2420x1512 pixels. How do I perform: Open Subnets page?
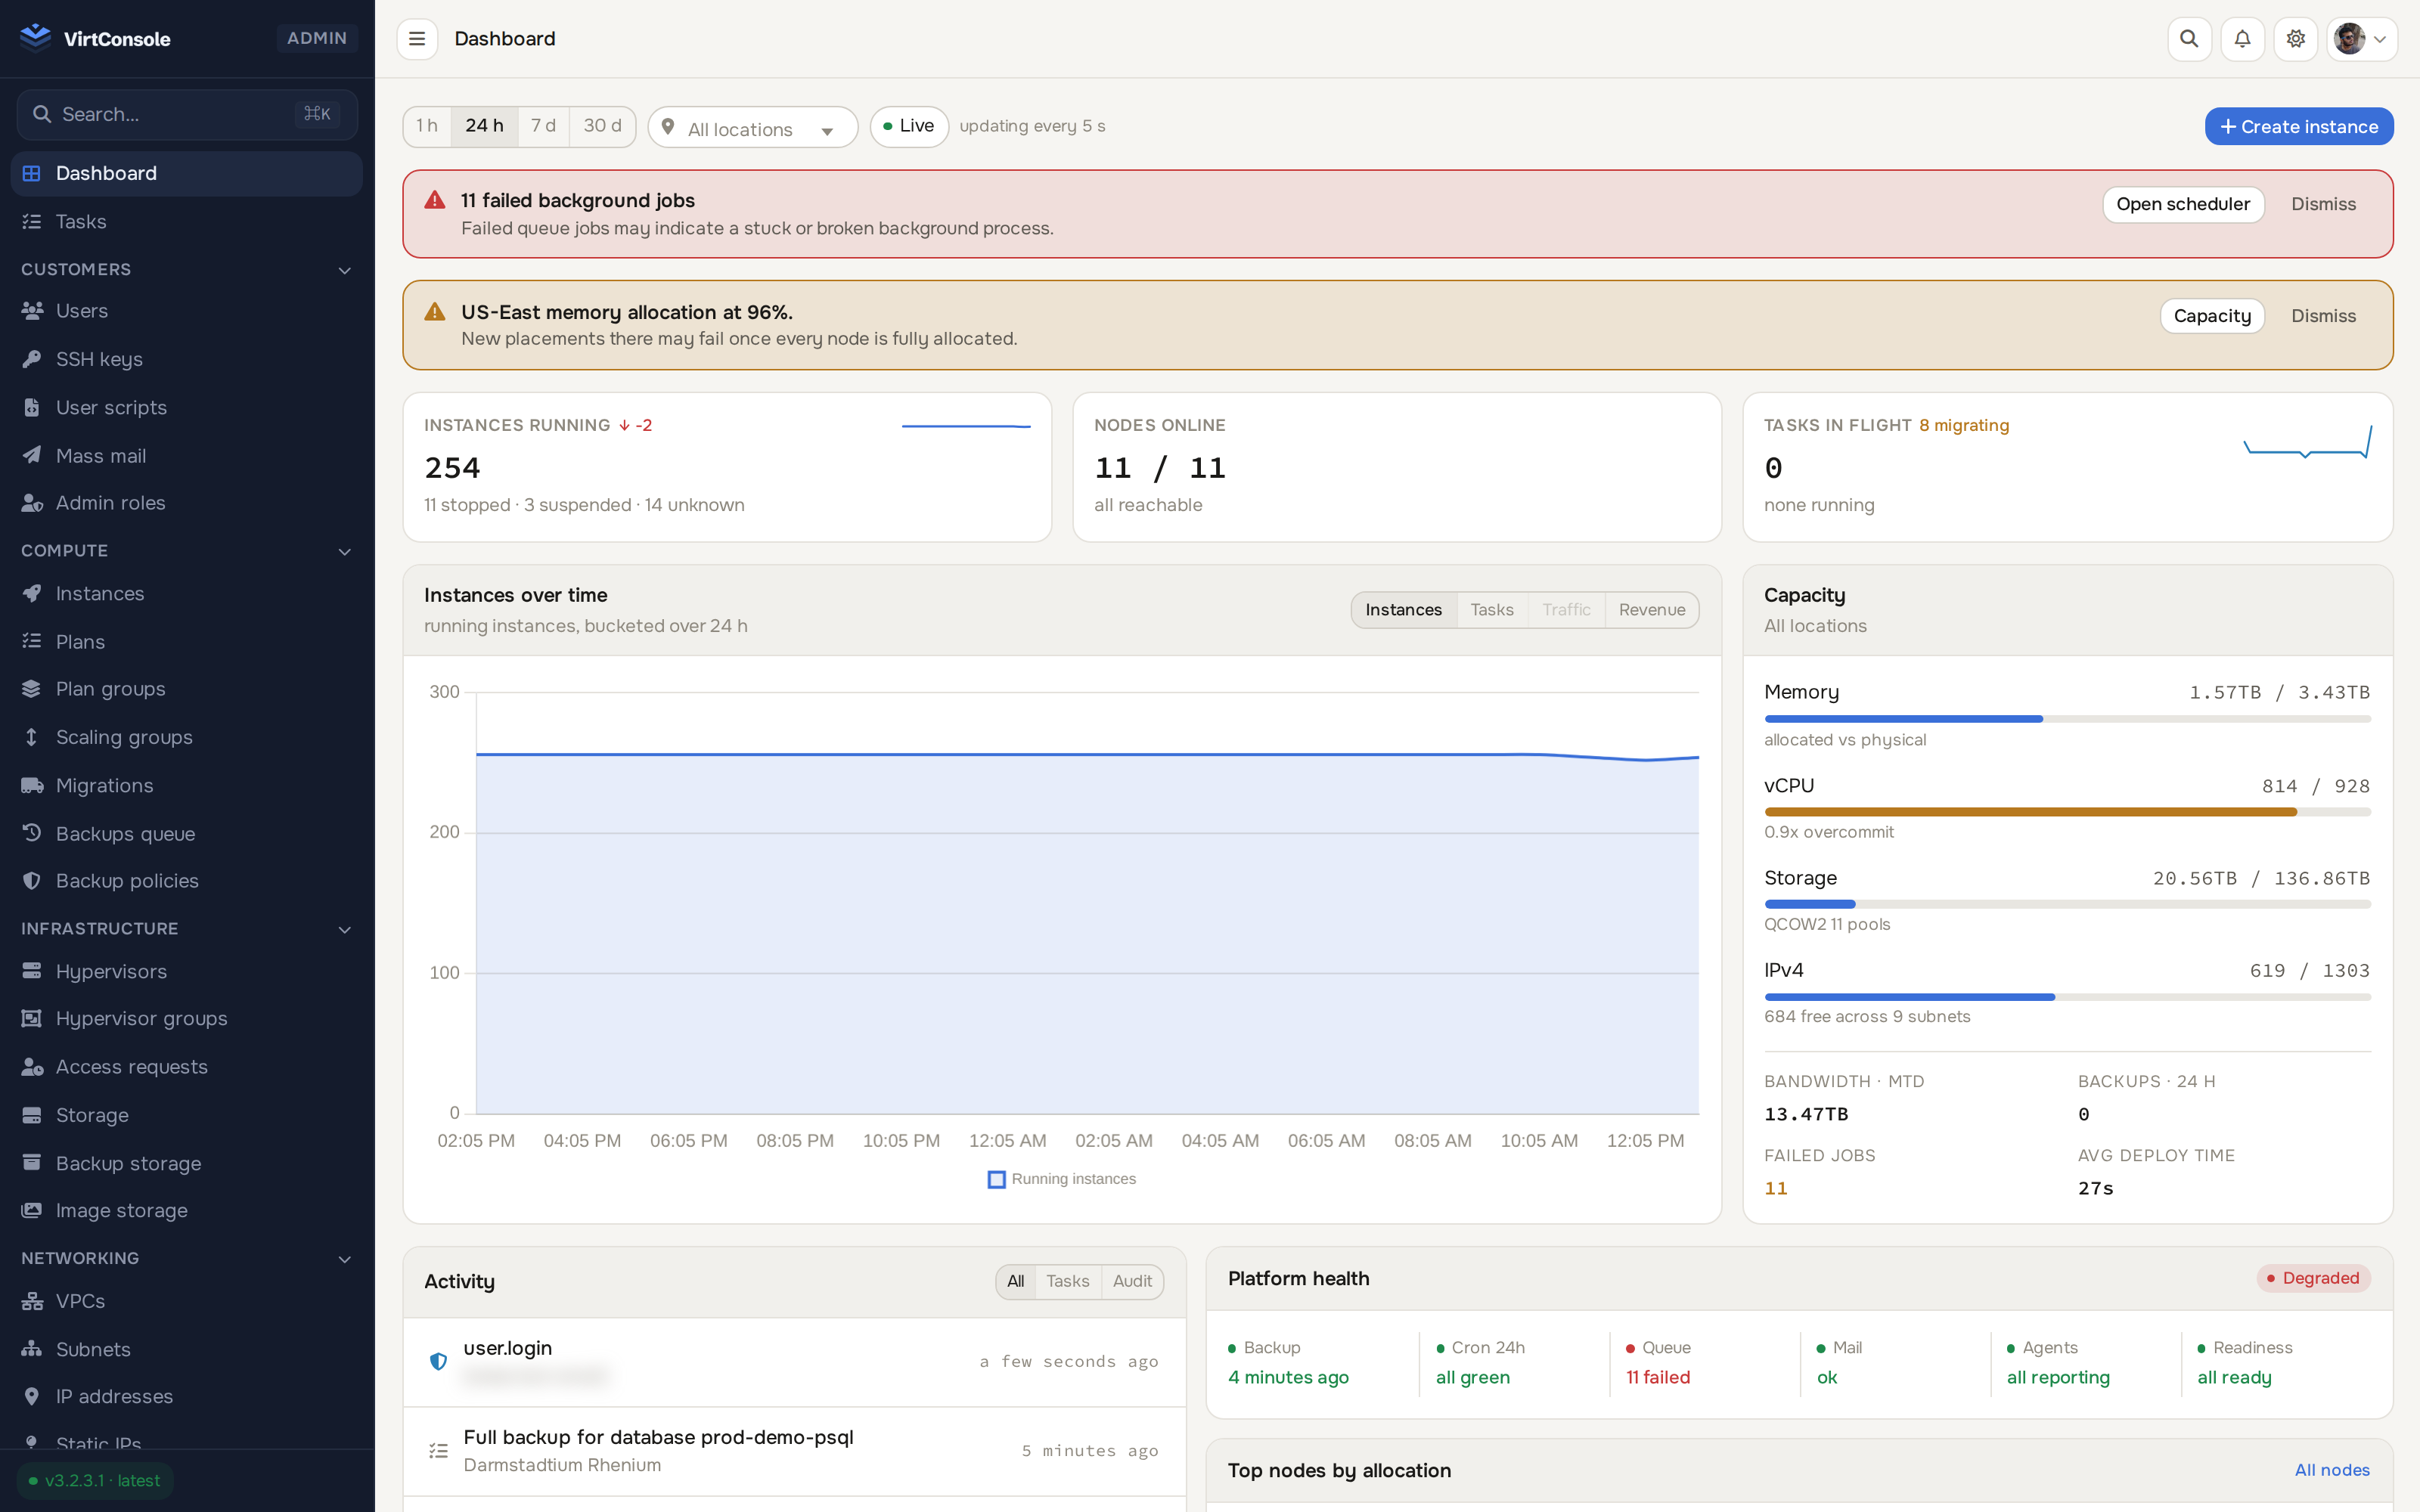click(186, 1349)
